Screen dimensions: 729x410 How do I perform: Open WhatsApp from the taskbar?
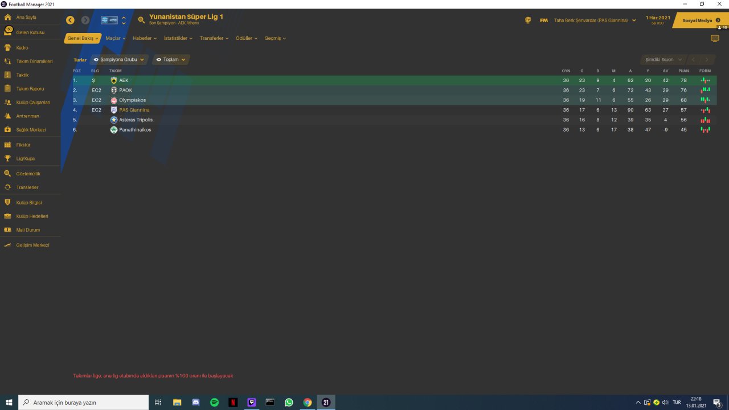click(x=289, y=403)
